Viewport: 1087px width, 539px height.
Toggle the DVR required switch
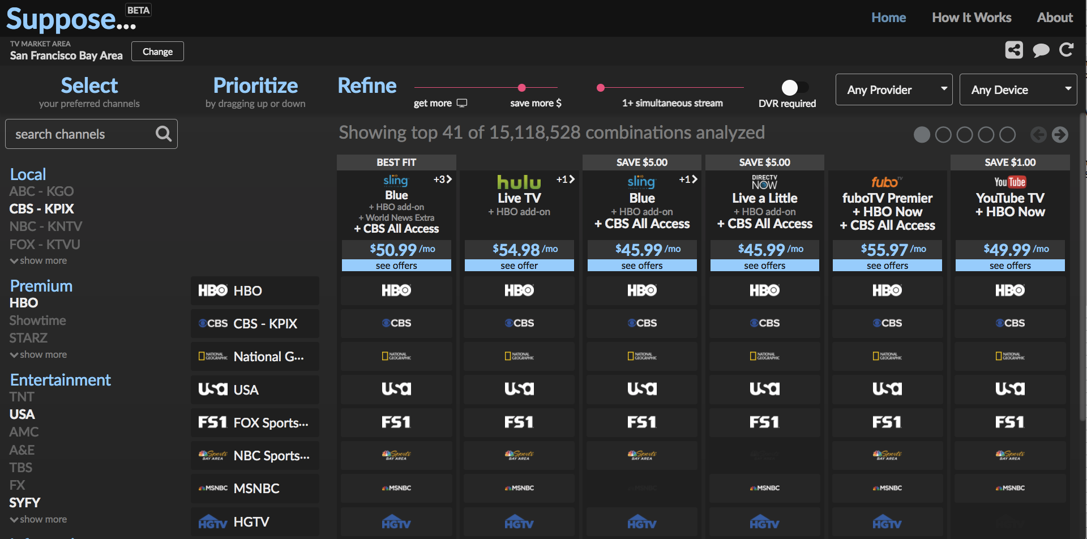(795, 87)
